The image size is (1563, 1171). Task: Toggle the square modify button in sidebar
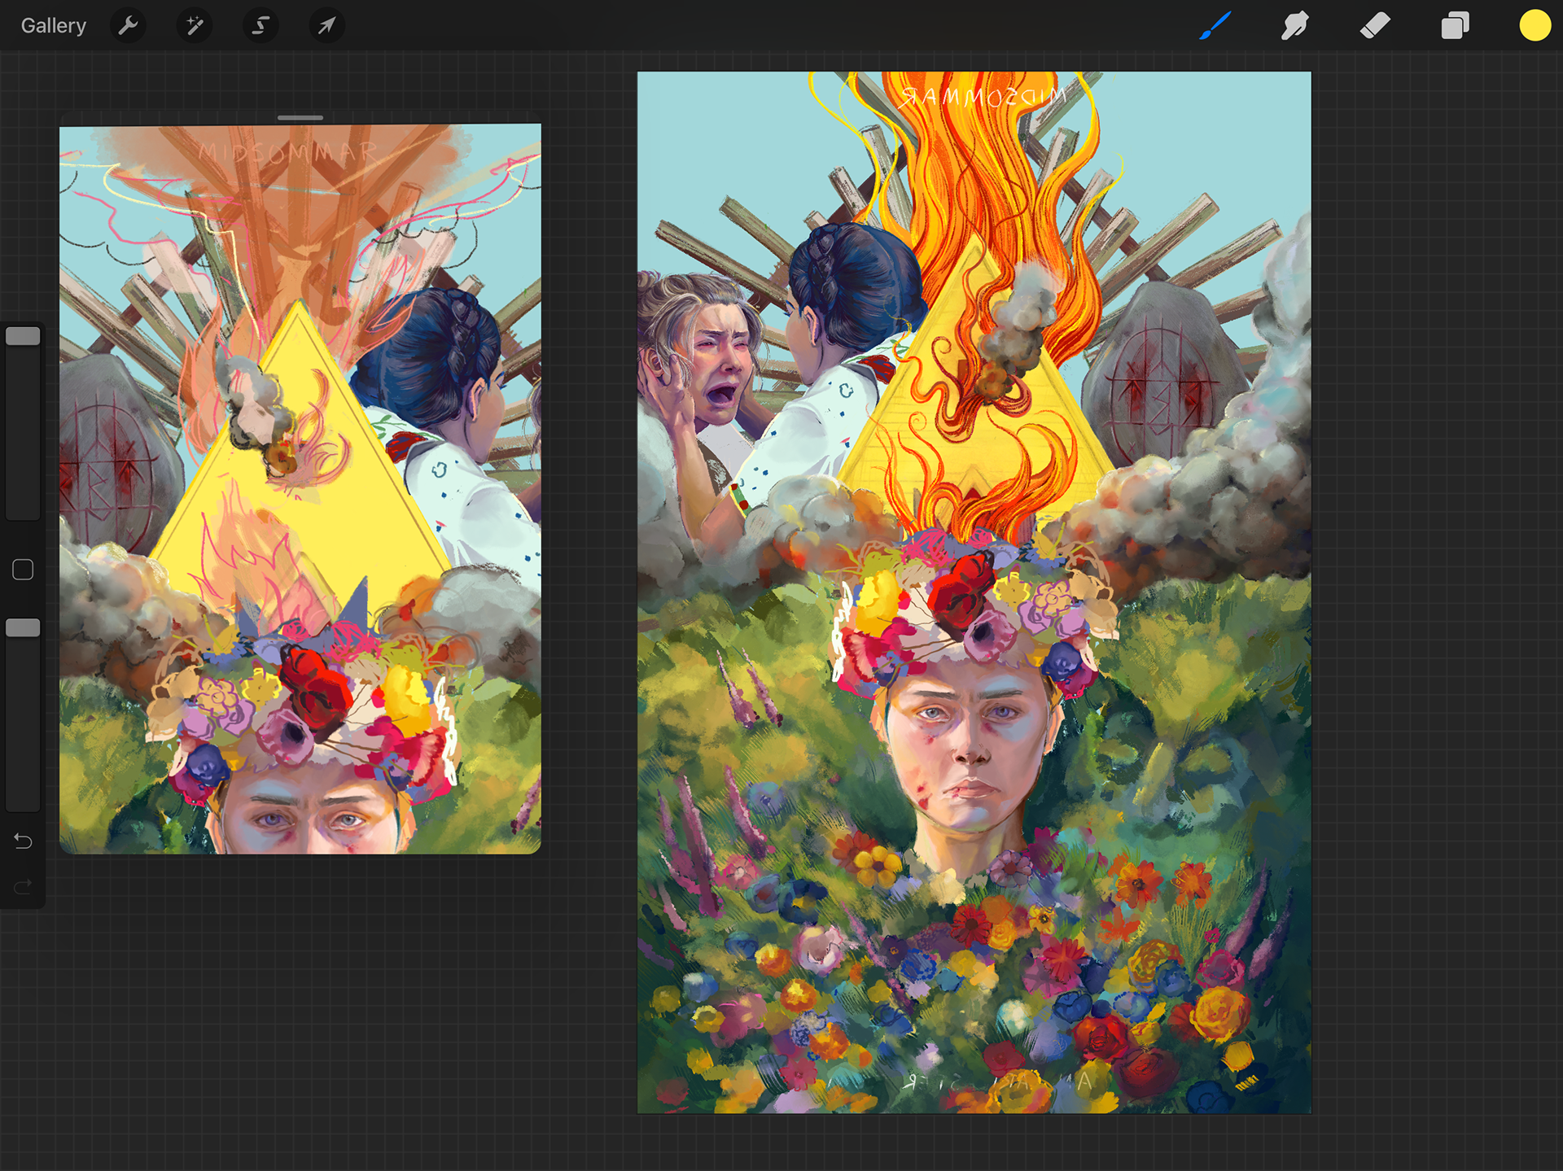pyautogui.click(x=23, y=570)
